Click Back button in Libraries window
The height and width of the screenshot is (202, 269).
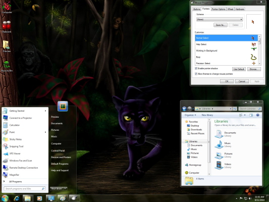(184, 109)
